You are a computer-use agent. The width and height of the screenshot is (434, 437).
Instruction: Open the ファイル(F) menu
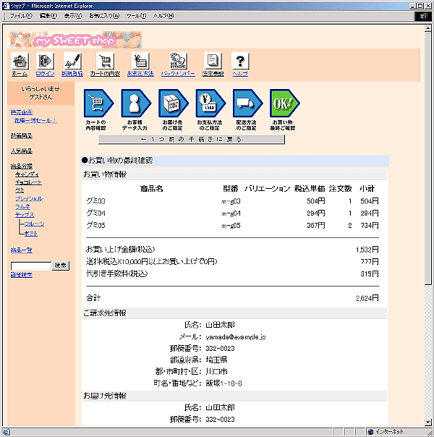(21, 16)
